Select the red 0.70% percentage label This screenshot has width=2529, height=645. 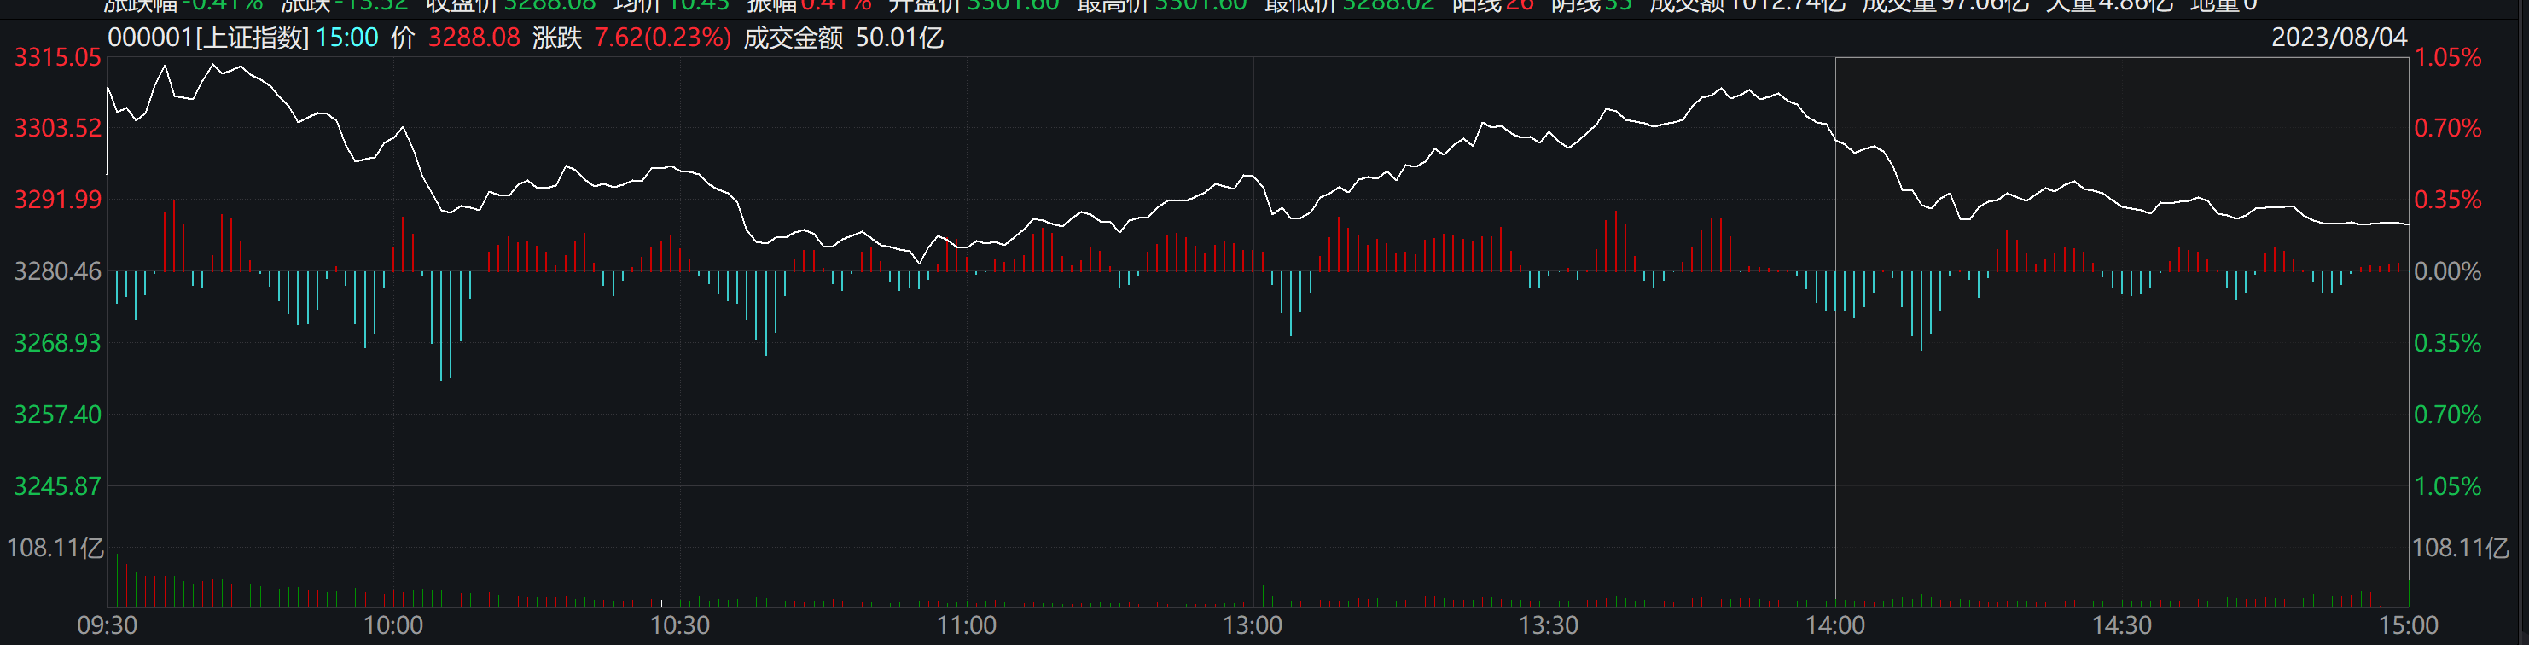pyautogui.click(x=2446, y=129)
